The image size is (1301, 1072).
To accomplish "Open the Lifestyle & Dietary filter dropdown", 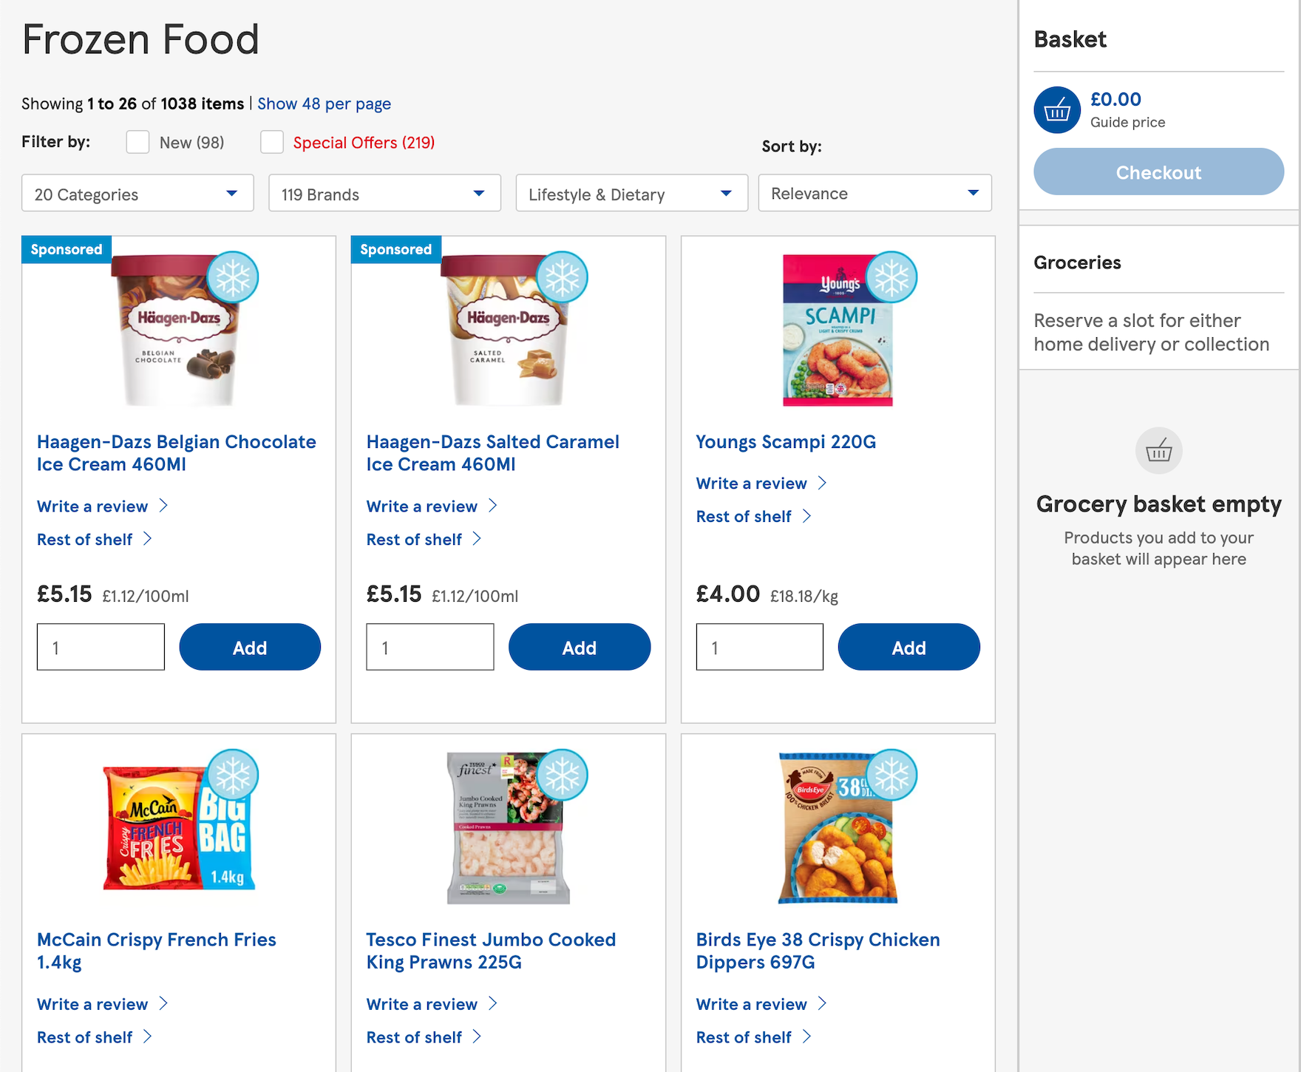I will (x=631, y=194).
